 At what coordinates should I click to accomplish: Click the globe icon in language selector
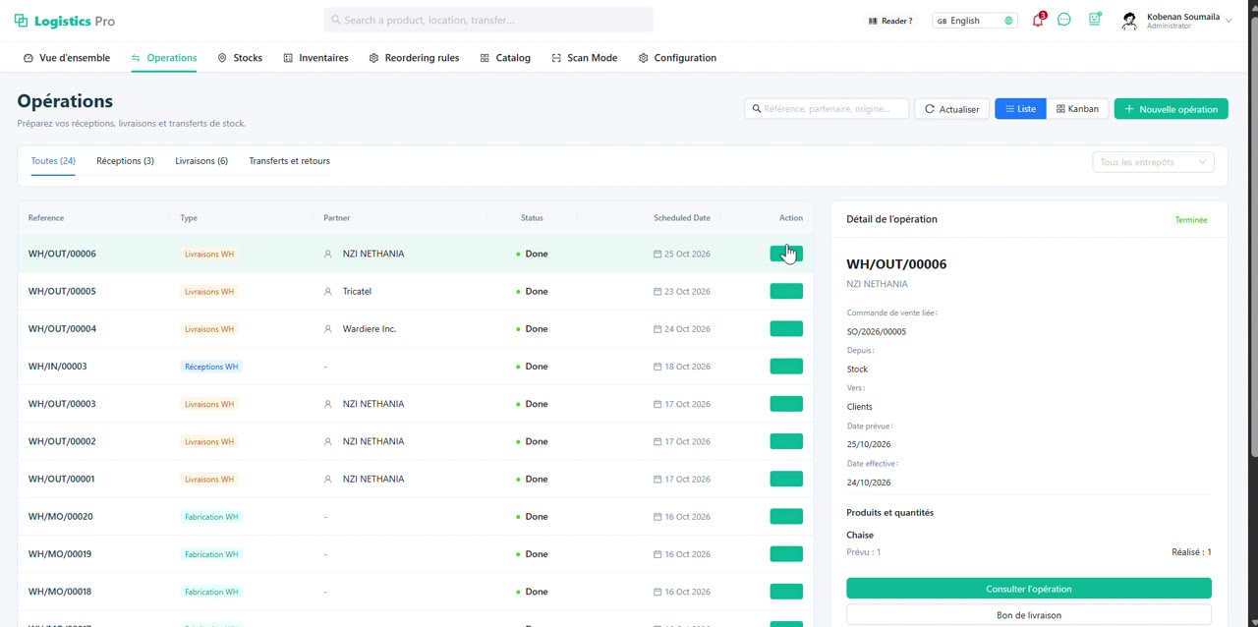(1008, 21)
